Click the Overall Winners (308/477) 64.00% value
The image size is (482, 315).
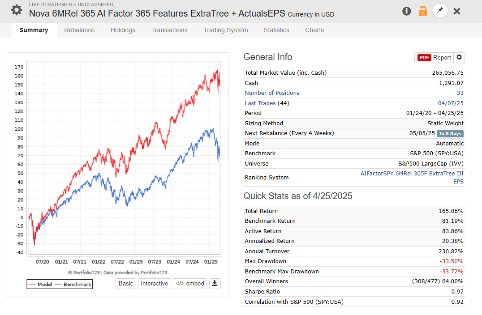438,281
